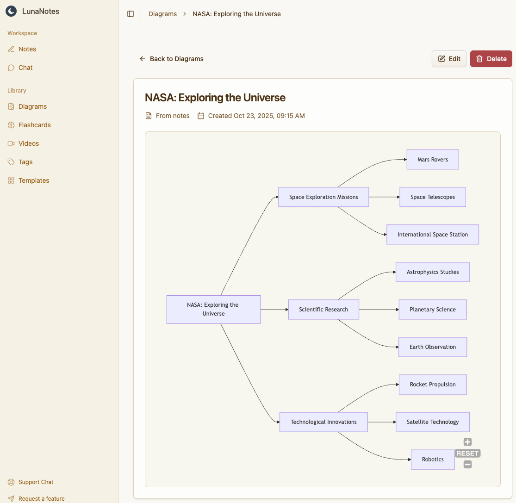Select the Space Exploration Missions node
This screenshot has width=516, height=503.
point(323,197)
